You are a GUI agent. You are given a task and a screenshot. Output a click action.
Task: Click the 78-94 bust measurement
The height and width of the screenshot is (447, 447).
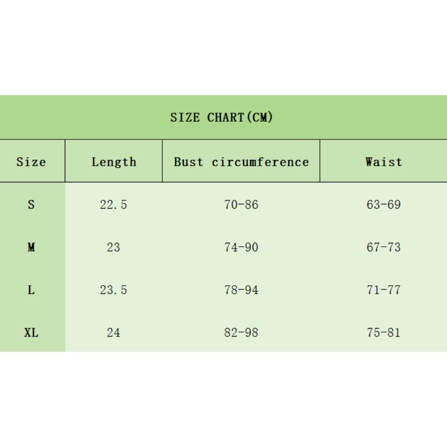(241, 290)
